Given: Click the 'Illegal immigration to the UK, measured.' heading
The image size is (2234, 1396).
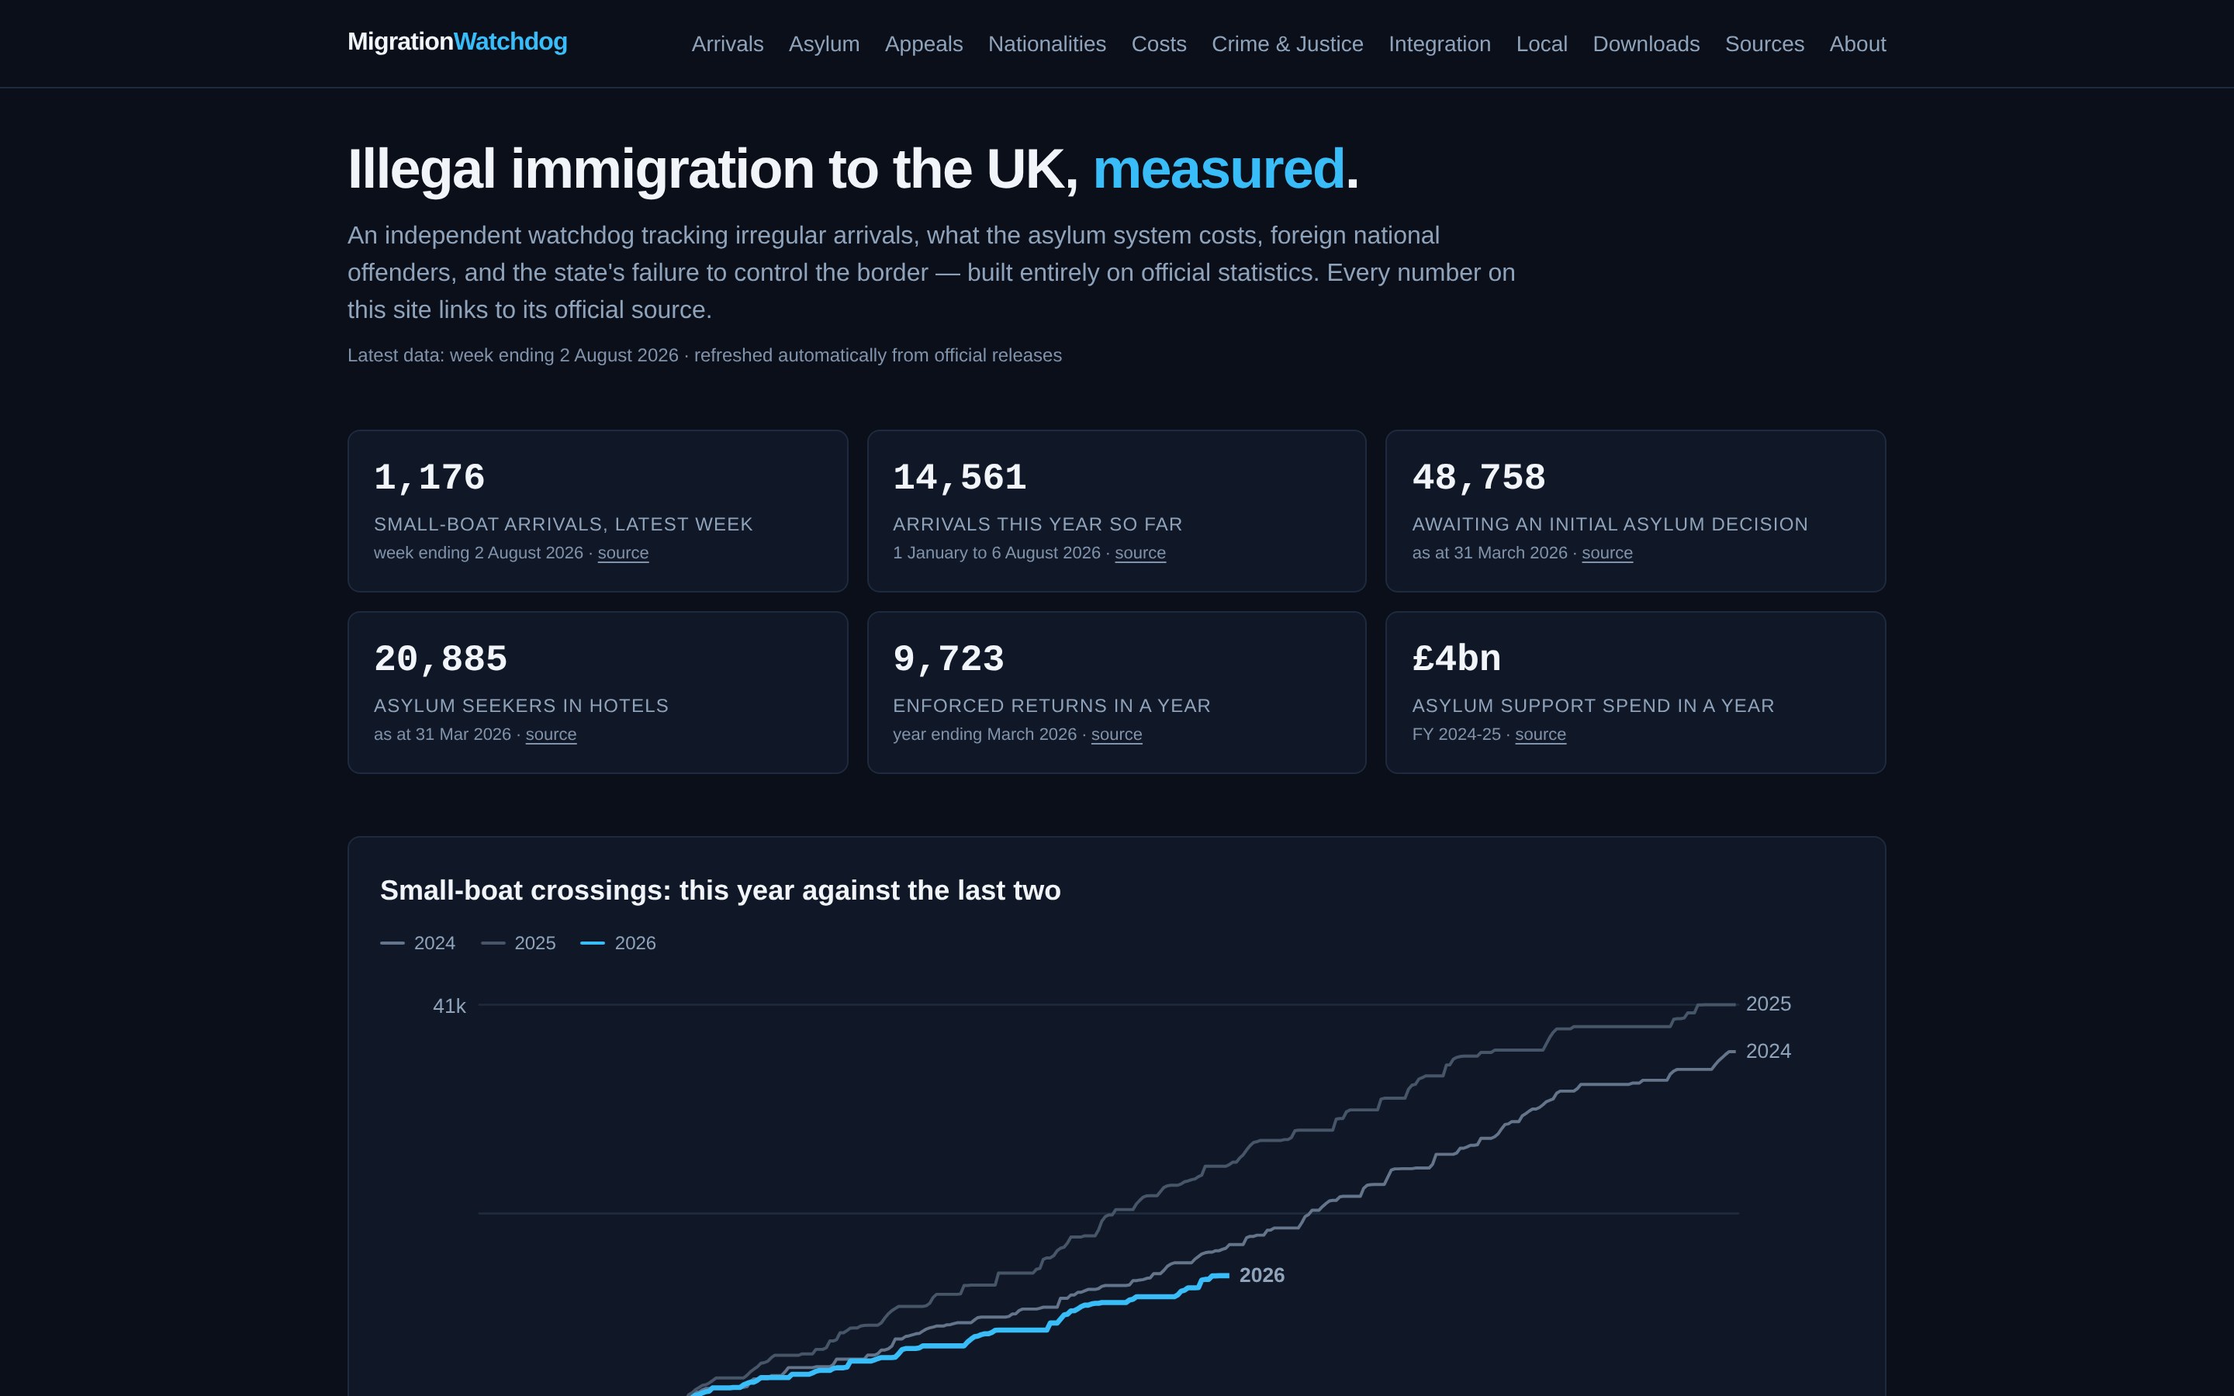Looking at the screenshot, I should pos(853,169).
